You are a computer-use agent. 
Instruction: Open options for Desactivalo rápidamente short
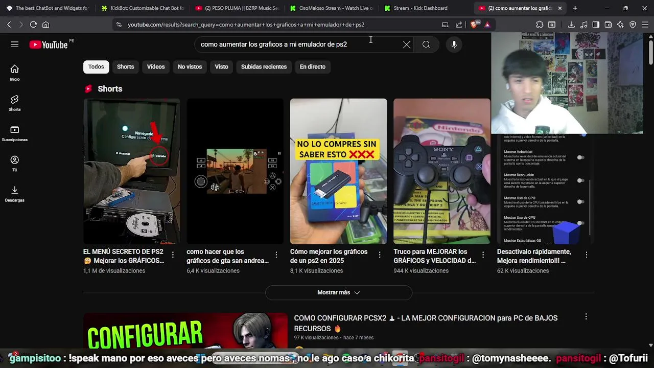tap(586, 255)
